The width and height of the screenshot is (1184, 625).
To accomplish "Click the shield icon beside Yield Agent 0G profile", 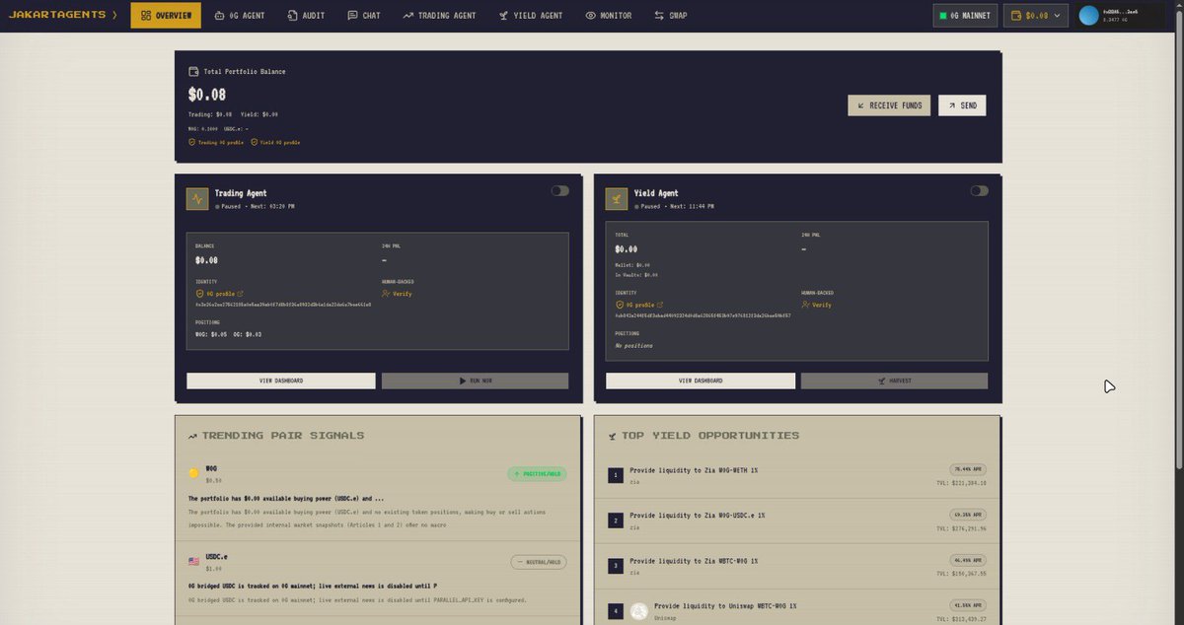I will (x=619, y=306).
